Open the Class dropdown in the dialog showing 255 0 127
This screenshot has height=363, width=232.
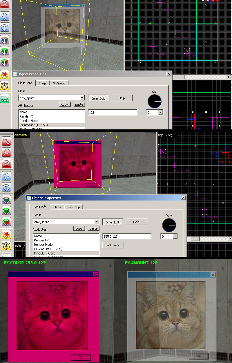coord(97,222)
